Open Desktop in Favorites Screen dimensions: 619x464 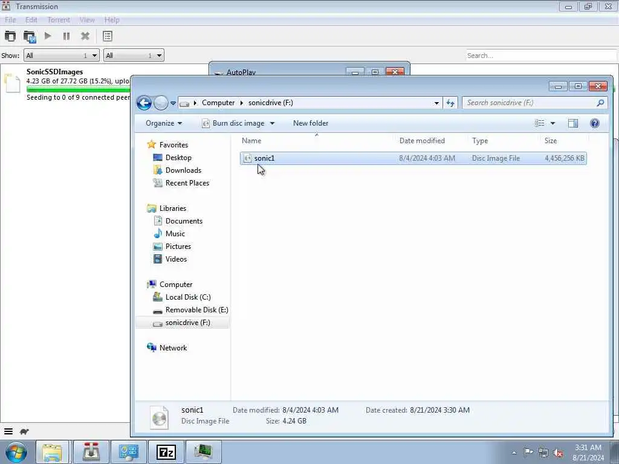pyautogui.click(x=178, y=158)
